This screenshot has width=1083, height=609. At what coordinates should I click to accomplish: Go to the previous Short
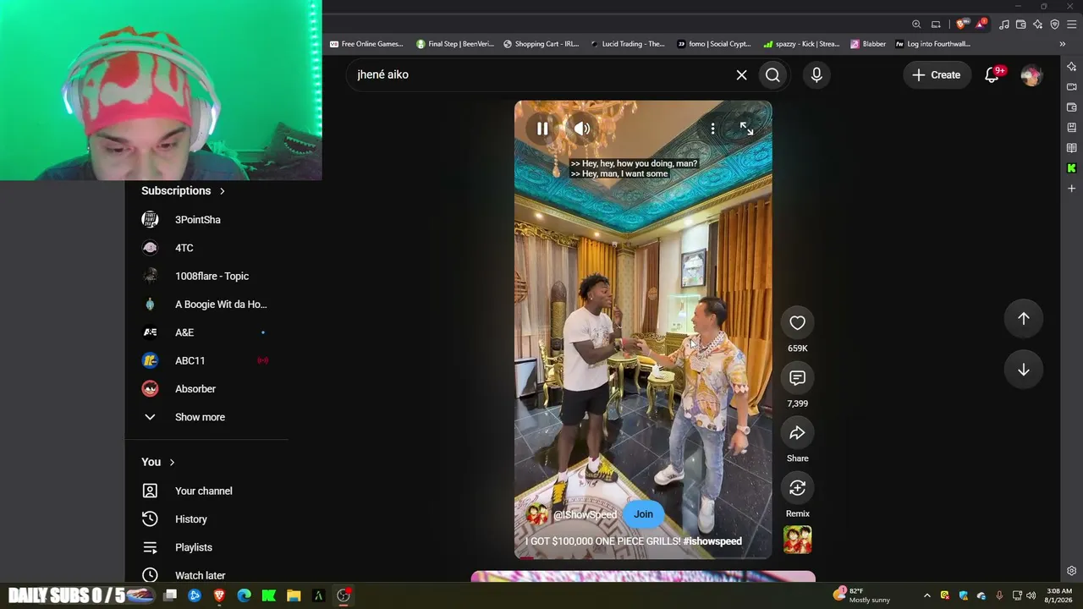tap(1023, 319)
